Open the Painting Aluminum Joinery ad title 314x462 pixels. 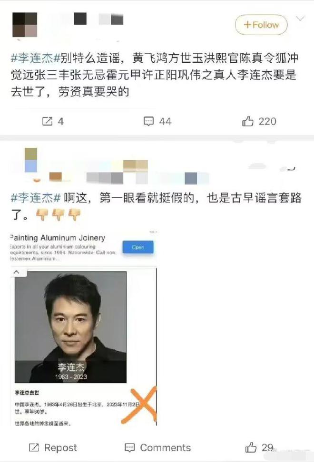point(58,238)
